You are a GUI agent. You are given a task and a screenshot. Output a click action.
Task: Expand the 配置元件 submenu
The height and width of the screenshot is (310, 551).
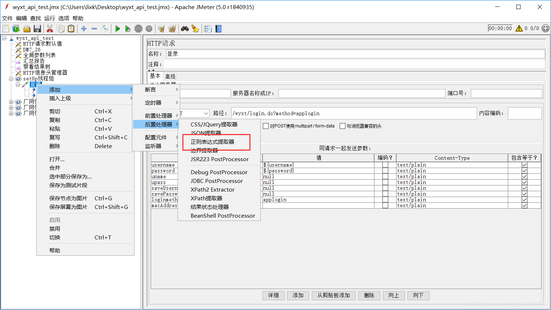tap(157, 137)
